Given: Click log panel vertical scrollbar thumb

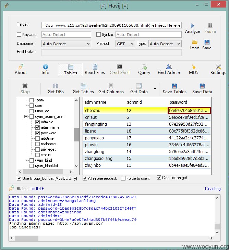Looking at the screenshot, I should [x=217, y=226].
